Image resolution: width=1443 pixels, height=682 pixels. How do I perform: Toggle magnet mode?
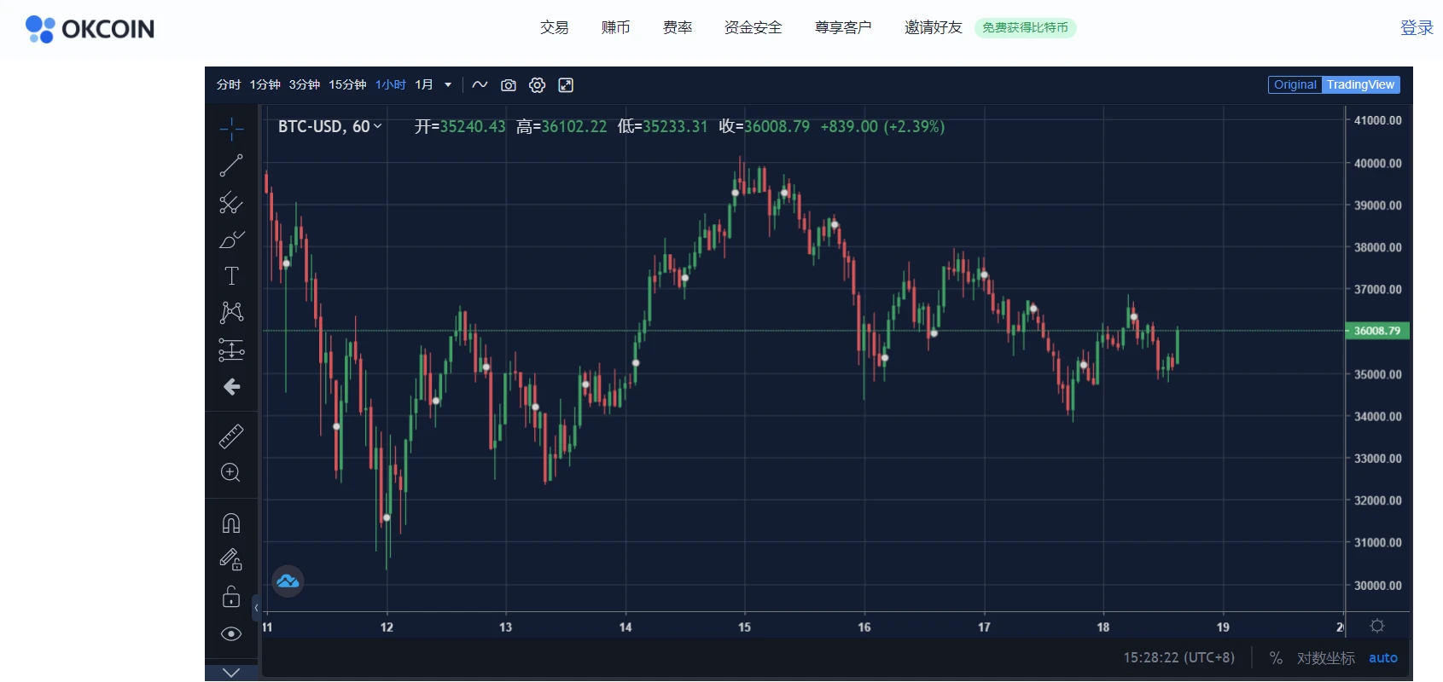tap(231, 523)
